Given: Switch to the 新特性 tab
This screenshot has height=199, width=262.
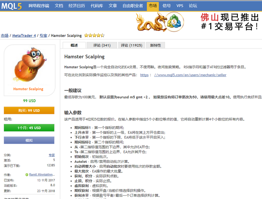Looking at the screenshot, I should (x=155, y=45).
